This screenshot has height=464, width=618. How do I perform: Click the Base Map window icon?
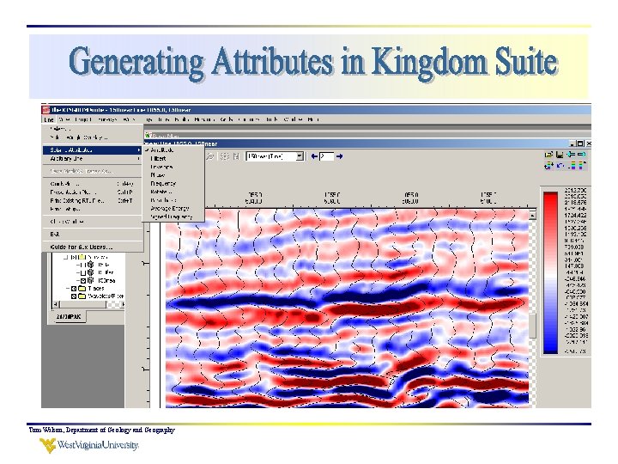[x=148, y=136]
